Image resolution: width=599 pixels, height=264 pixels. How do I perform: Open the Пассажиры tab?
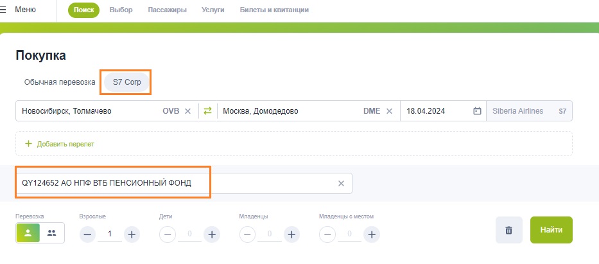[x=168, y=10]
